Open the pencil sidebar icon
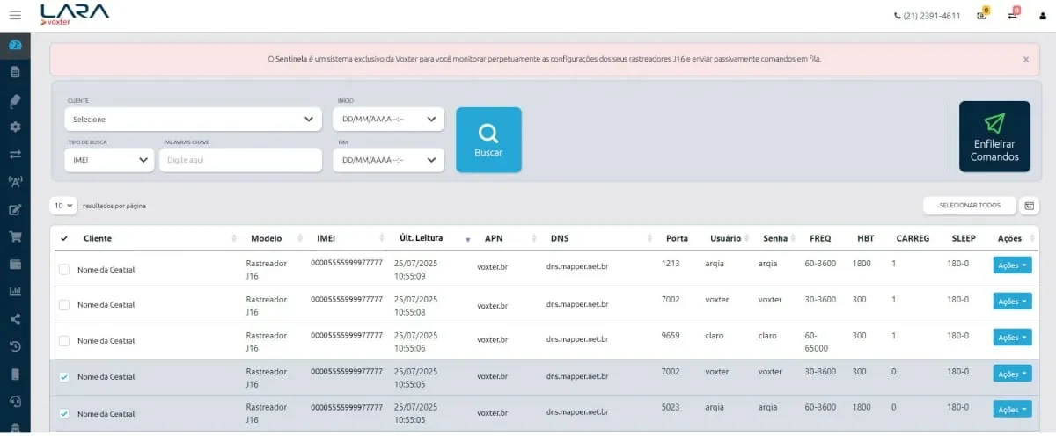This screenshot has width=1056, height=436. pos(15,99)
